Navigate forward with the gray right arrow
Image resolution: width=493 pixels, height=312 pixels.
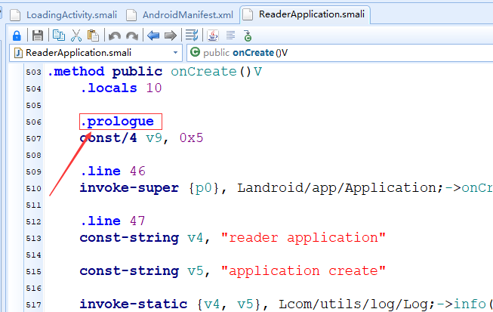point(171,36)
